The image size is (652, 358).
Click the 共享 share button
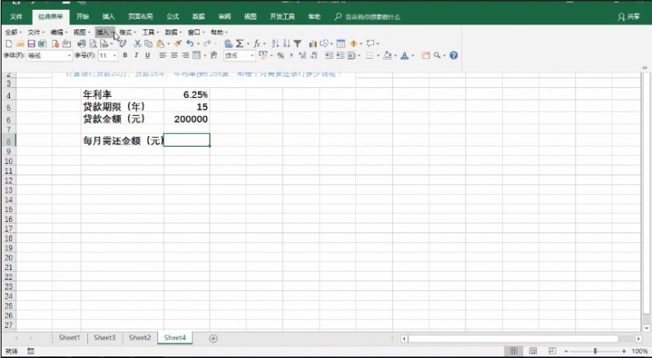pyautogui.click(x=628, y=16)
